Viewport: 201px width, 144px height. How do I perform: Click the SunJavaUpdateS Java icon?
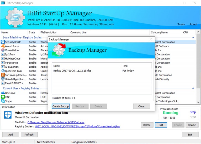coord(3,75)
